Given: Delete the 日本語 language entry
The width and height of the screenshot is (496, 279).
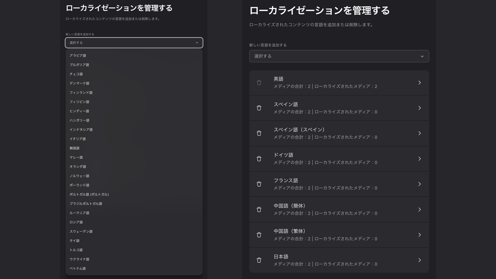Looking at the screenshot, I should pyautogui.click(x=259, y=260).
